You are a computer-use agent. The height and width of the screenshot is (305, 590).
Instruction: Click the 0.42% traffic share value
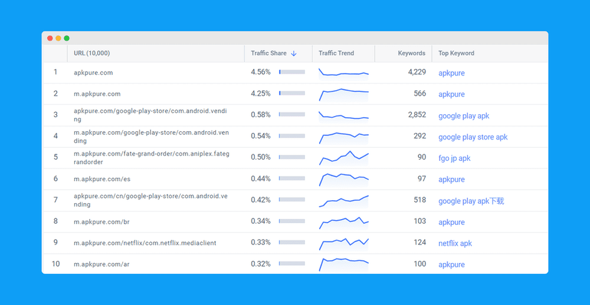[x=261, y=200]
